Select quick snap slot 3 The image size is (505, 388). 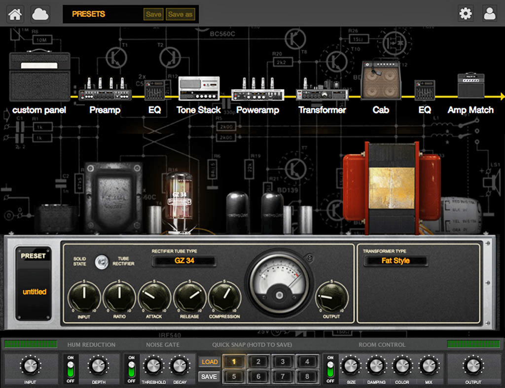(283, 362)
